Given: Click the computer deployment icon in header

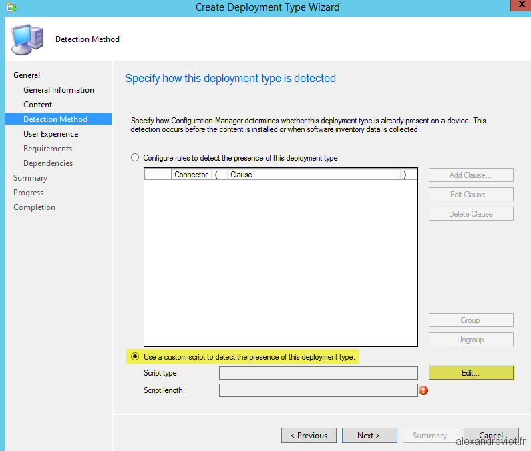Looking at the screenshot, I should pos(27,39).
